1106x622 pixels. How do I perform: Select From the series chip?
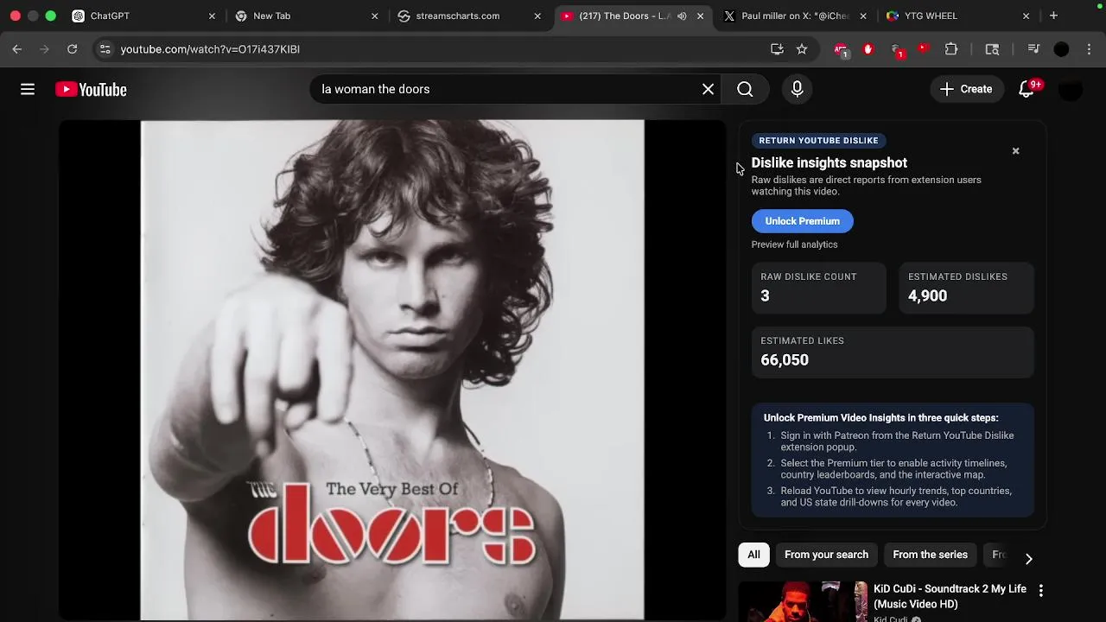point(930,555)
